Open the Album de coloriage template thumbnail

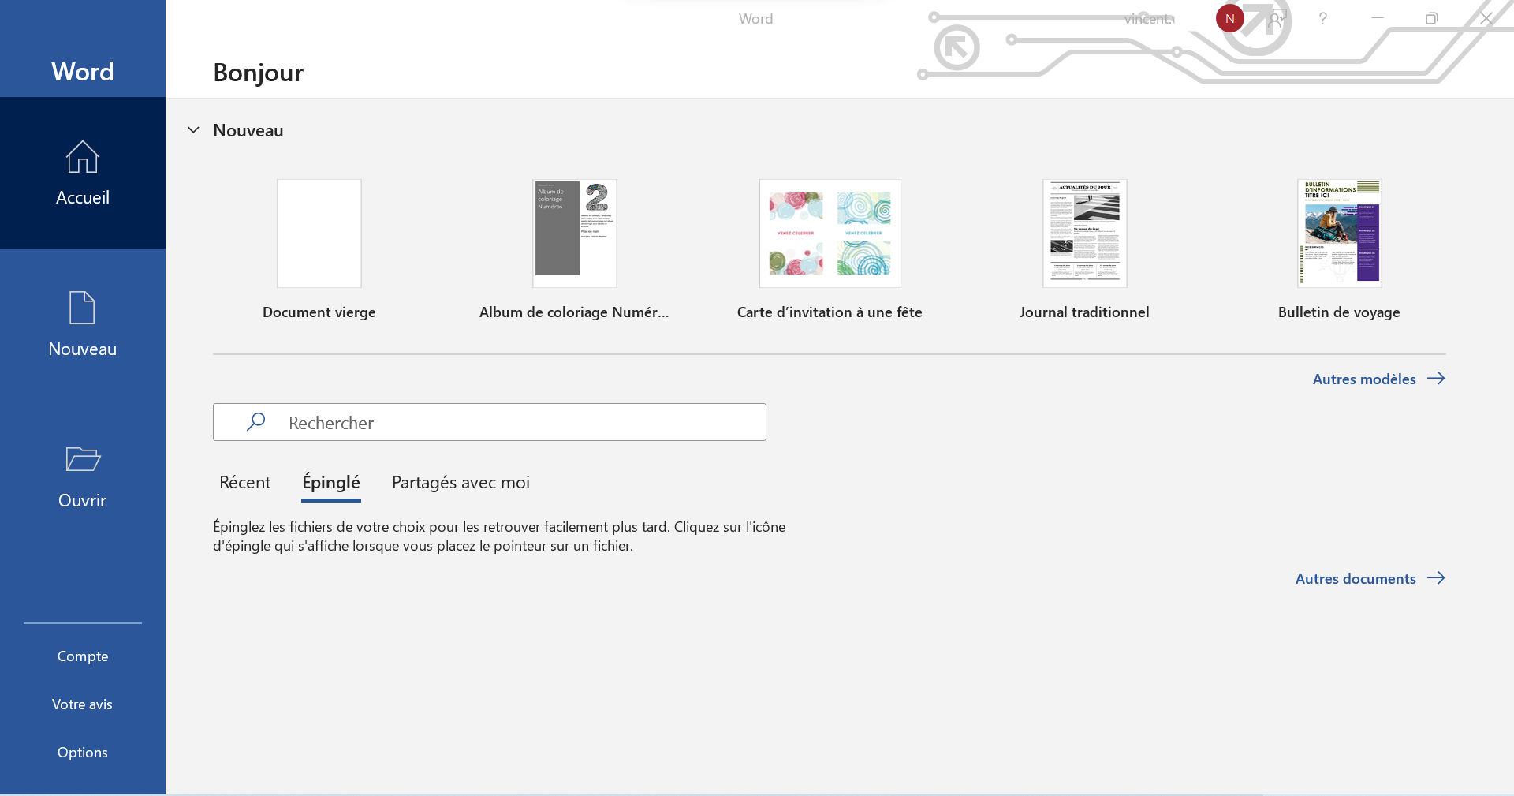point(575,234)
